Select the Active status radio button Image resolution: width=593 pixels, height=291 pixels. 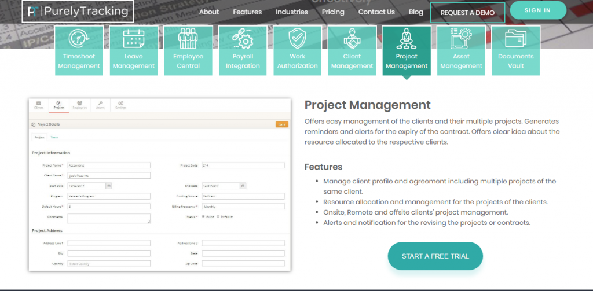click(x=203, y=216)
